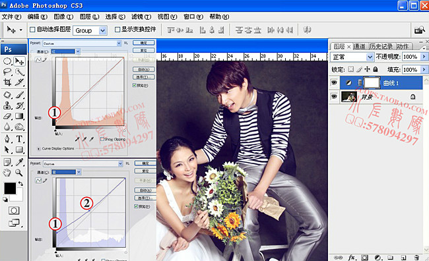Open the opacity 100% slider arrow

[x=424, y=57]
